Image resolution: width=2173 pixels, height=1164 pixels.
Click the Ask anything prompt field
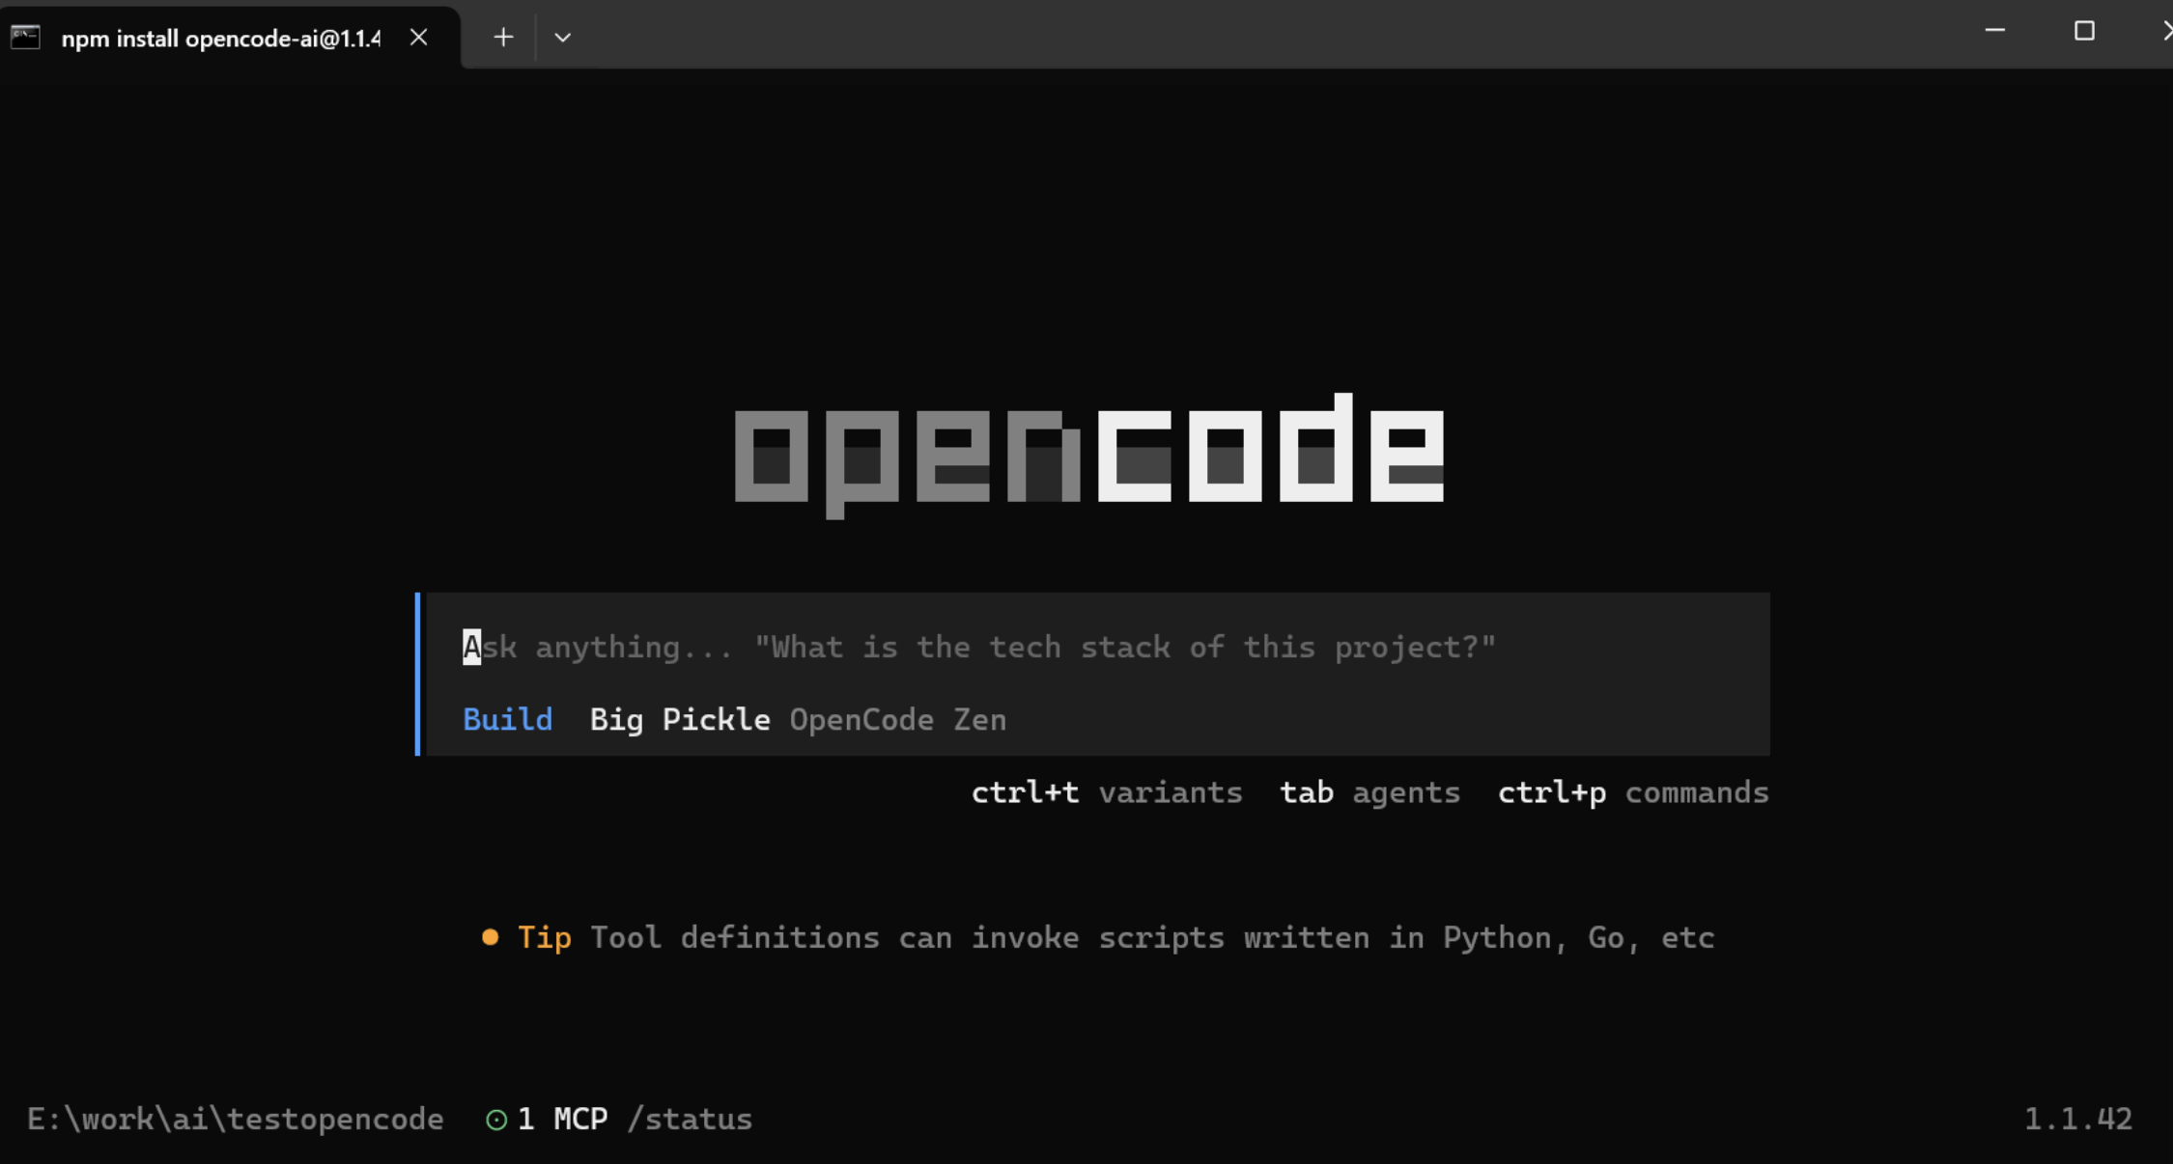pos(978,647)
